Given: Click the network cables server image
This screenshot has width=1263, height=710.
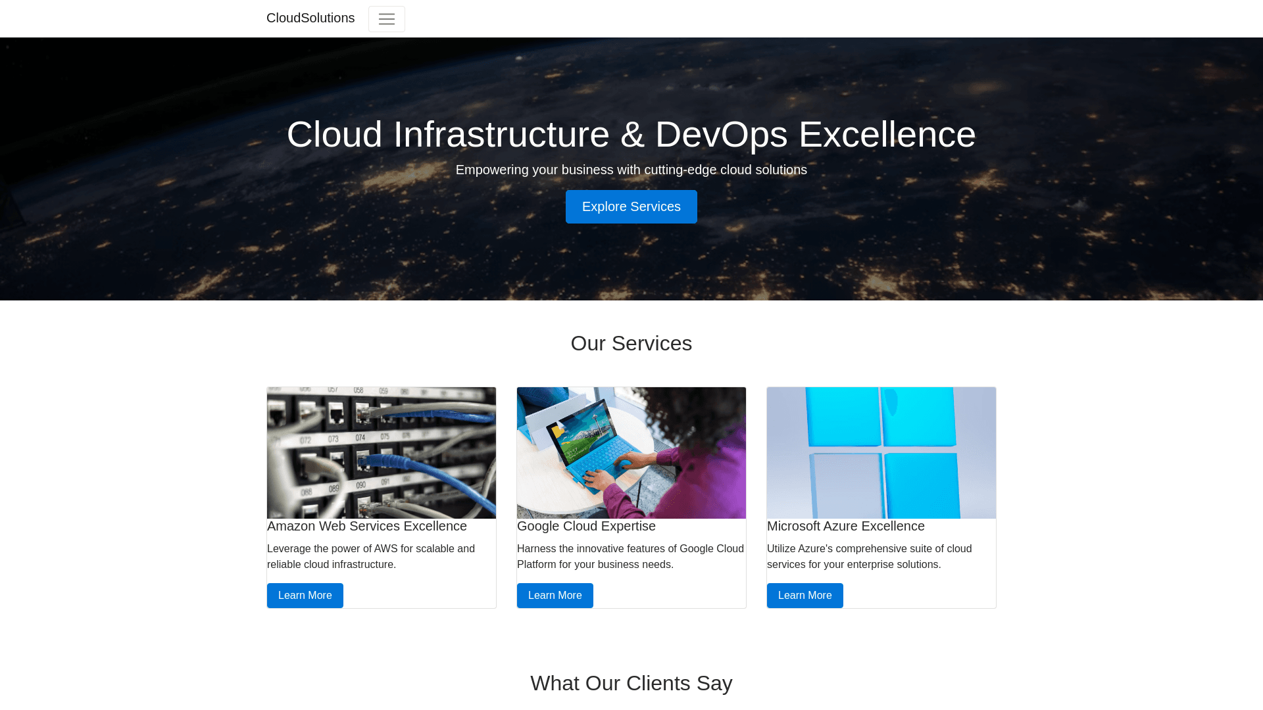Looking at the screenshot, I should (x=382, y=453).
